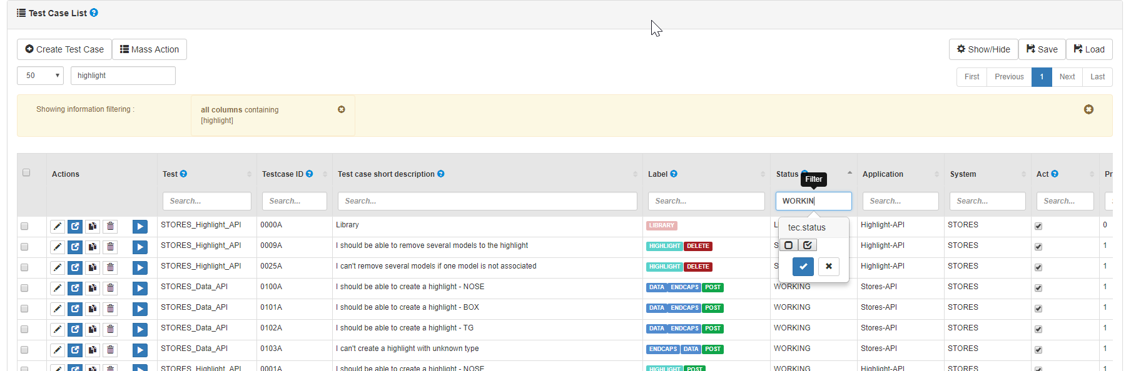The width and height of the screenshot is (1126, 371).
Task: Select row checkbox for testcase 0009A
Action: coord(24,247)
